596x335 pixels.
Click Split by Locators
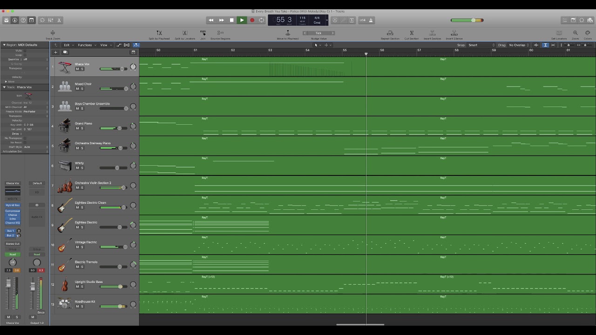click(x=185, y=35)
